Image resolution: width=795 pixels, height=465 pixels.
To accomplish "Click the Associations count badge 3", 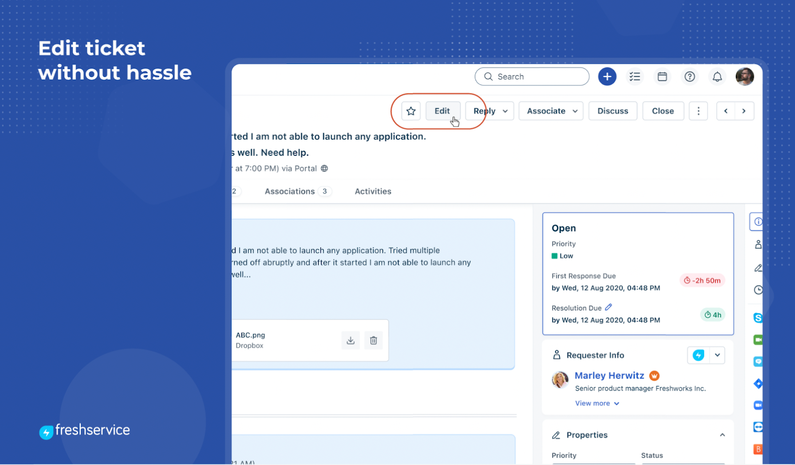I will pyautogui.click(x=325, y=191).
